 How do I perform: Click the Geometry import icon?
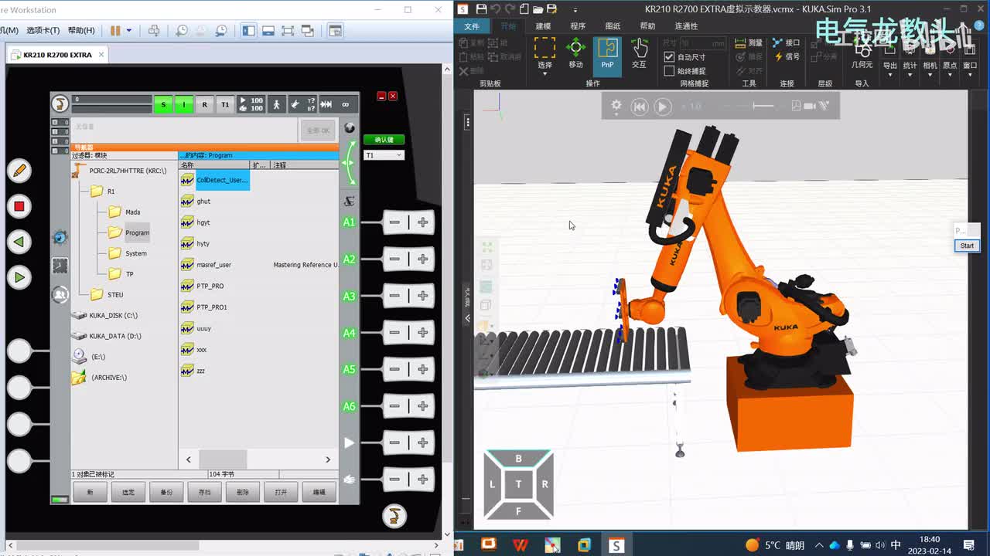tap(862, 55)
